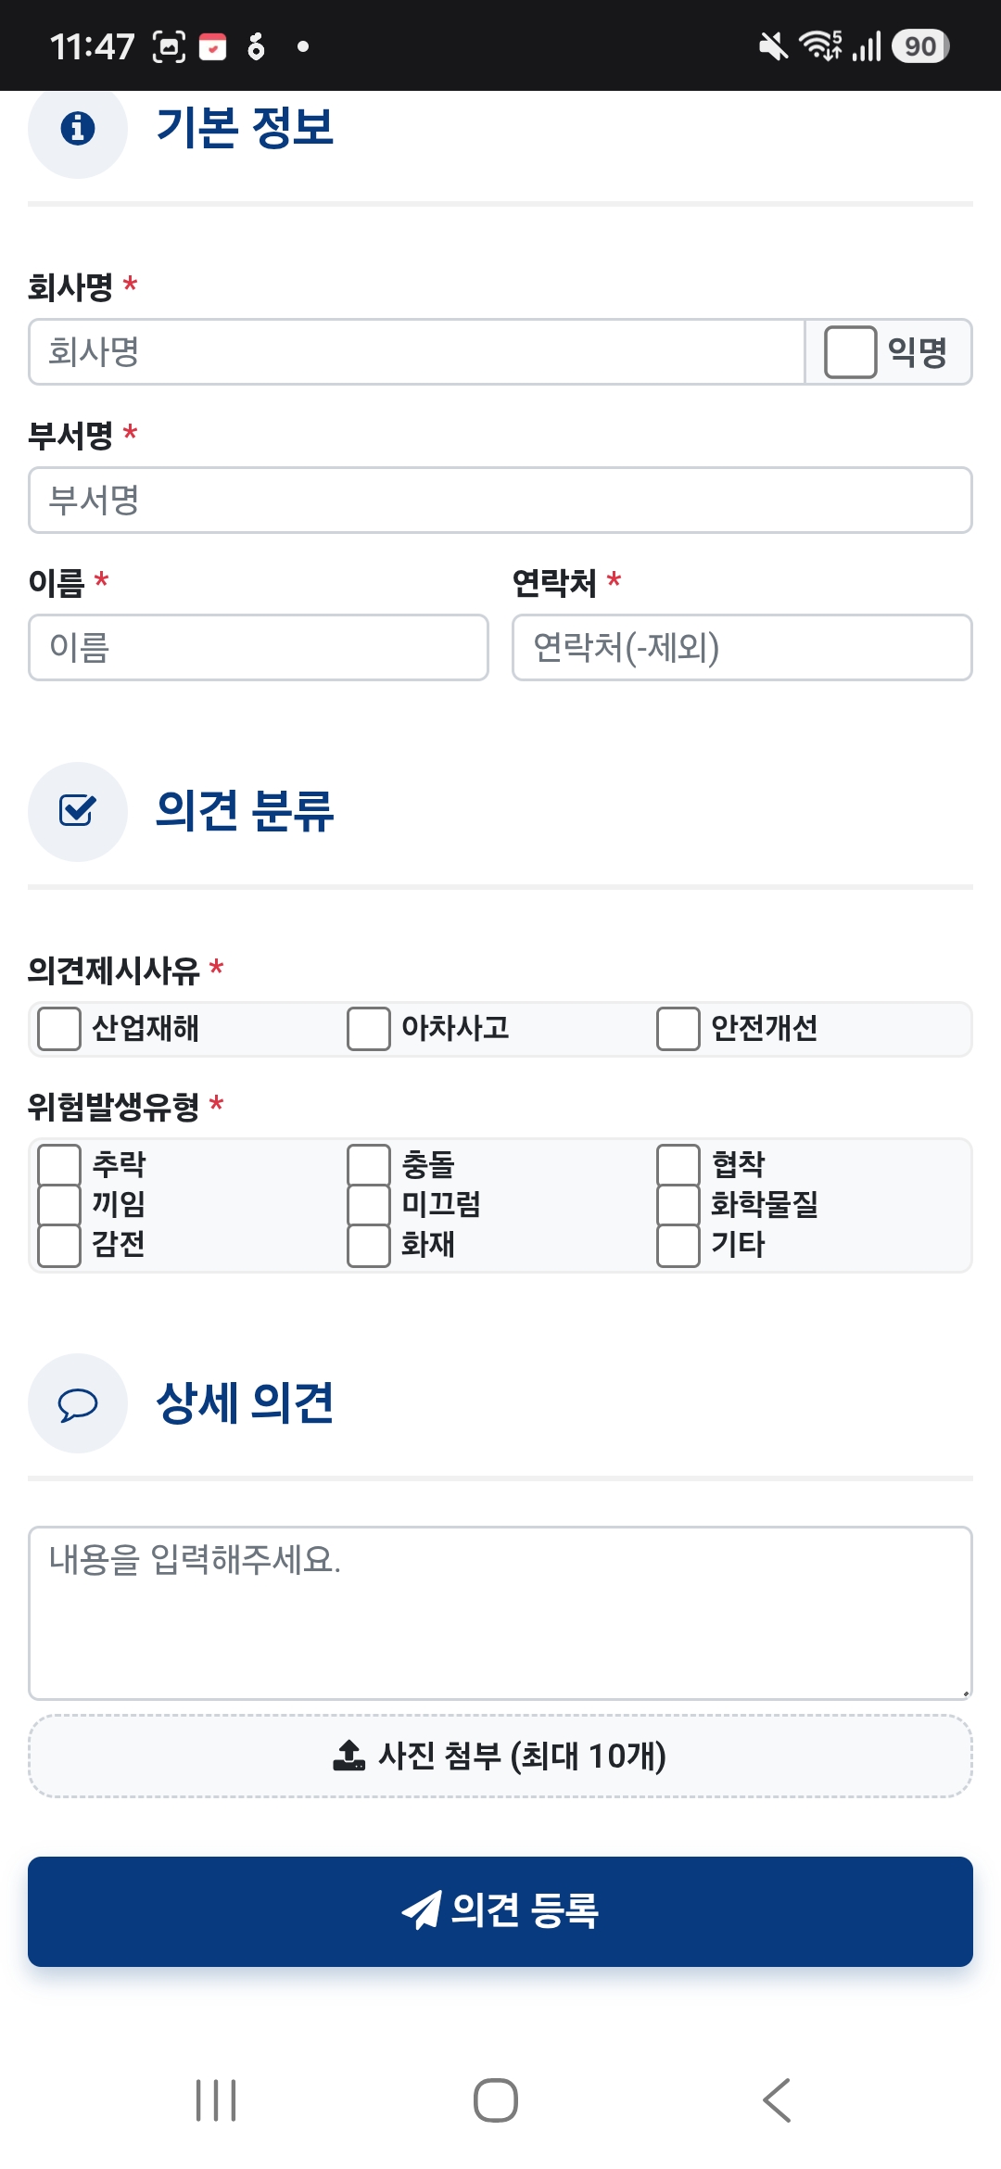This screenshot has height=2169, width=1001.
Task: Focus the 회사명 input field
Action: point(416,352)
